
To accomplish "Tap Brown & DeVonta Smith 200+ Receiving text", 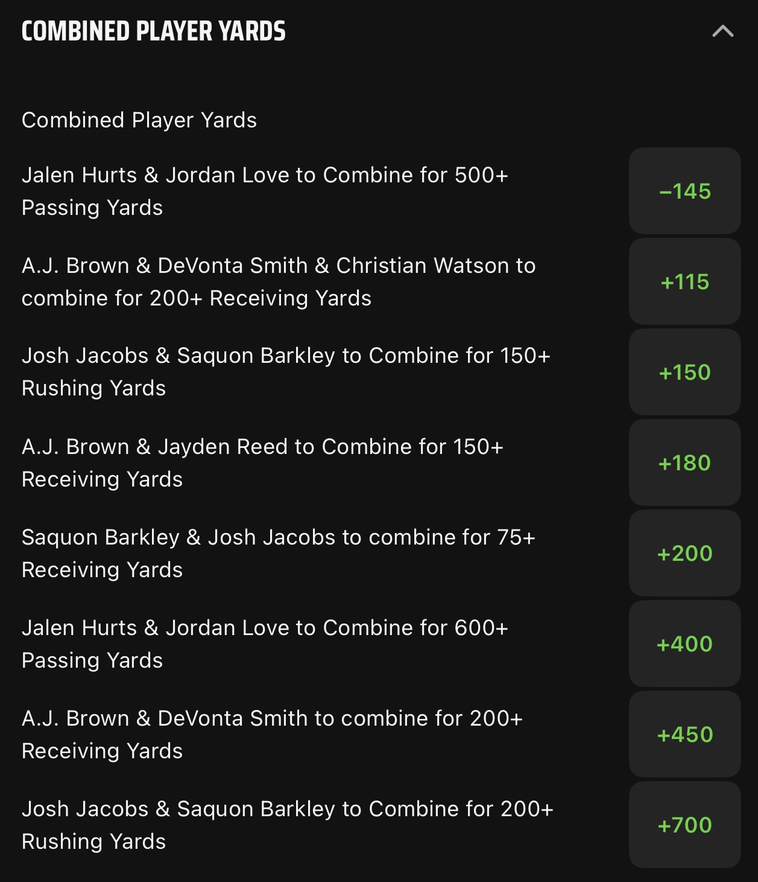I will (x=272, y=734).
